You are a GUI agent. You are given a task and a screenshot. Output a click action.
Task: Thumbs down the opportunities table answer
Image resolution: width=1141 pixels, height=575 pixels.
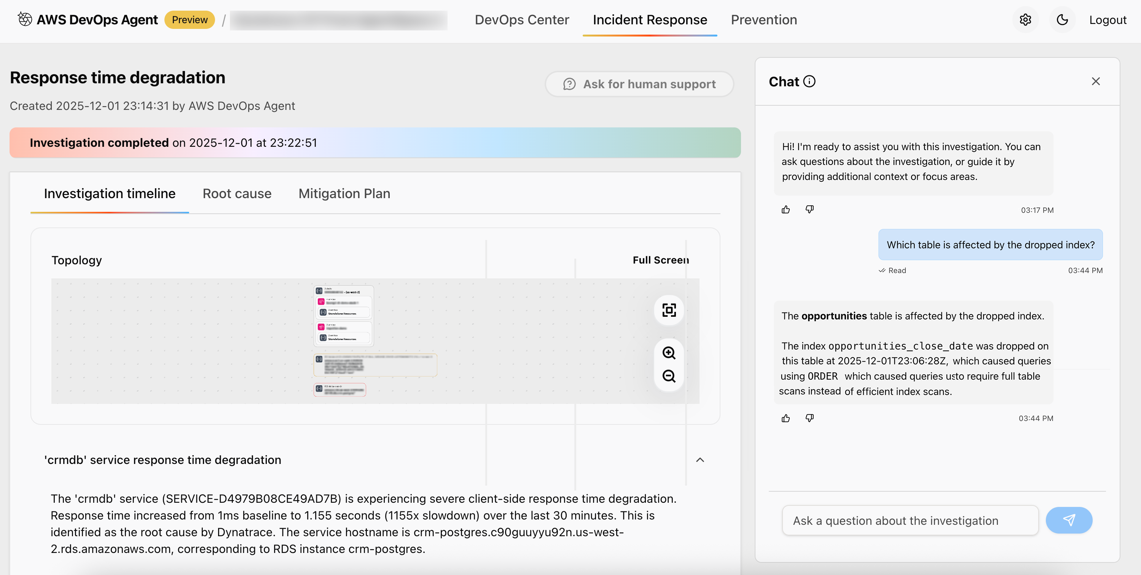pyautogui.click(x=810, y=418)
